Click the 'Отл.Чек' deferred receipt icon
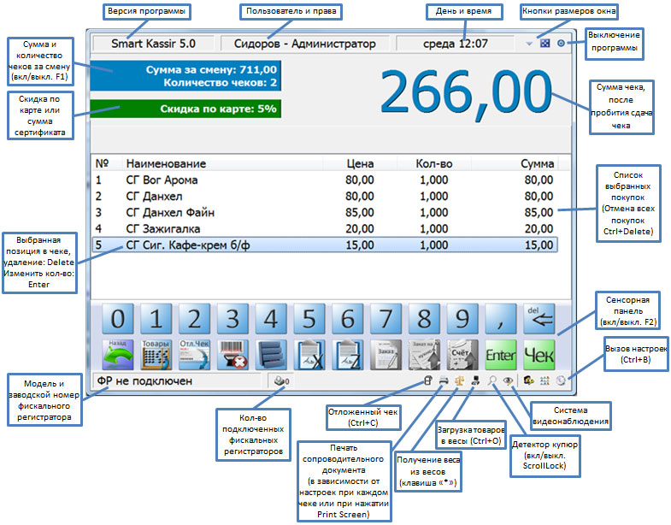The width and height of the screenshot is (671, 525). (193, 353)
